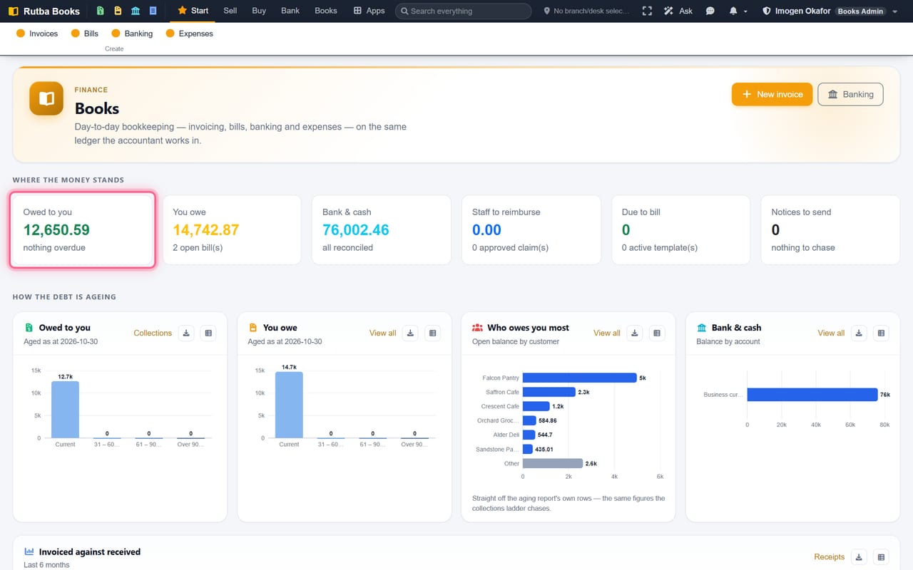Screen dimensions: 913x570
Task: Click the yellow bill shortcut icon in top bar
Action: [118, 11]
